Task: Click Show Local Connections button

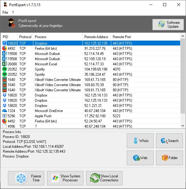Action: pos(104,178)
